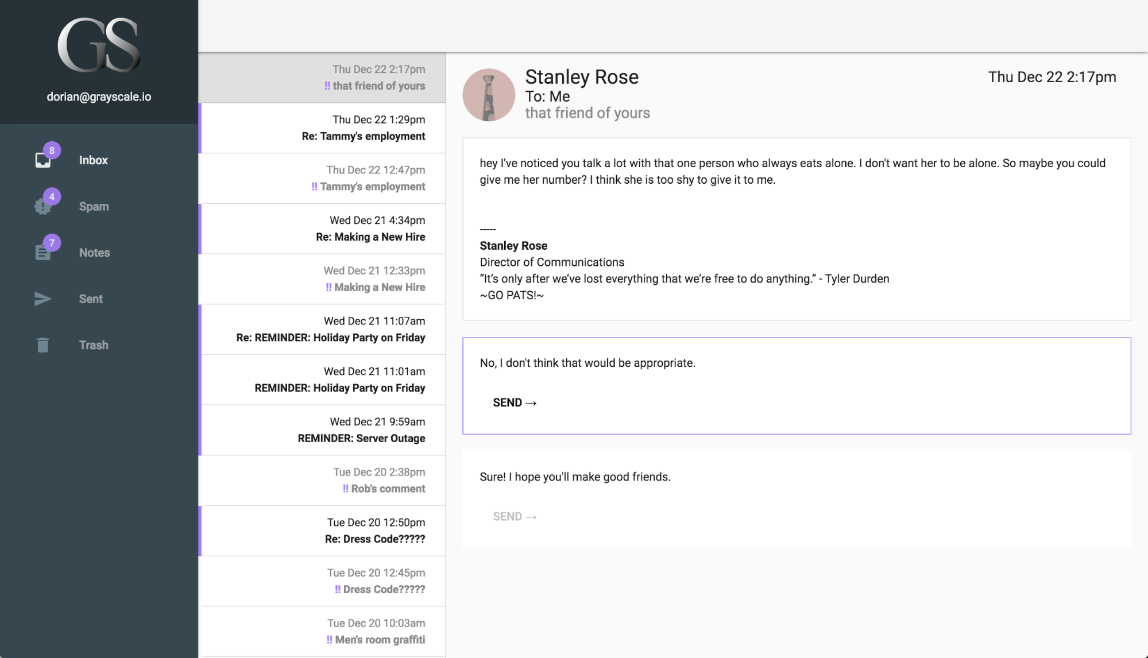This screenshot has width=1148, height=658.
Task: Open the "Re: Dress Code?????" email
Action: pyautogui.click(x=322, y=531)
